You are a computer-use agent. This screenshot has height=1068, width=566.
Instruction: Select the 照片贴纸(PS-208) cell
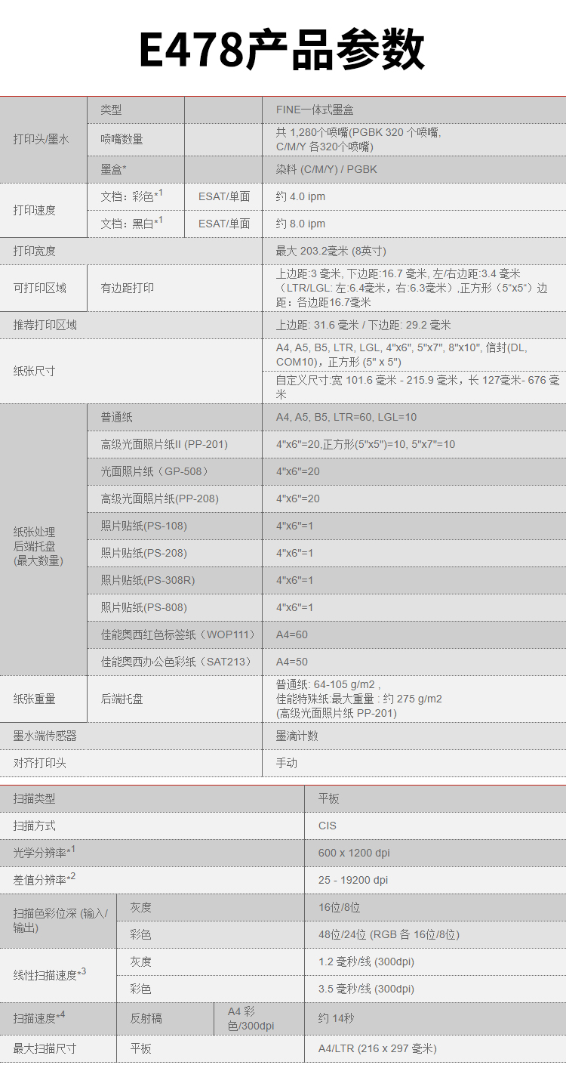tap(175, 553)
